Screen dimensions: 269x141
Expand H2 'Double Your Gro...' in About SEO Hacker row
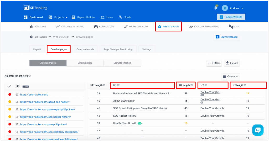[211, 100]
